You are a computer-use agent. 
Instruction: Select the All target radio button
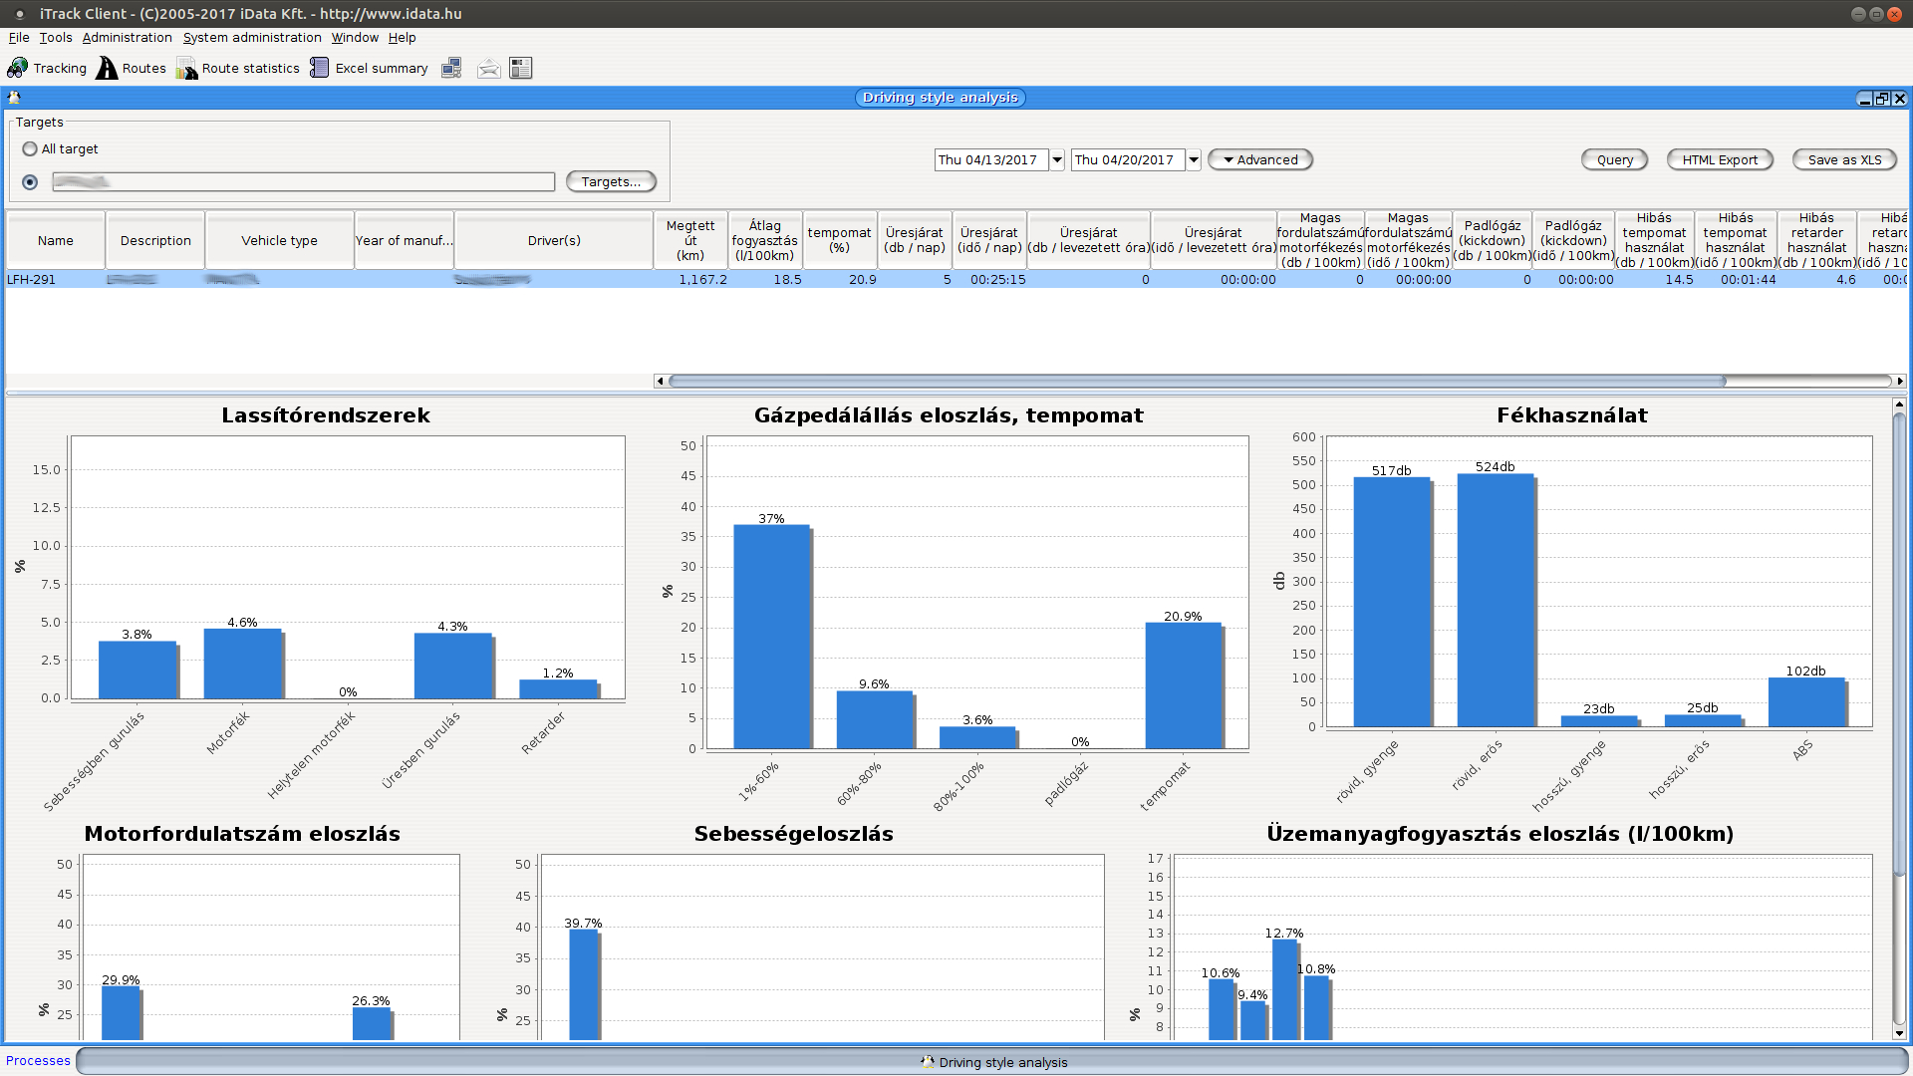(x=30, y=148)
